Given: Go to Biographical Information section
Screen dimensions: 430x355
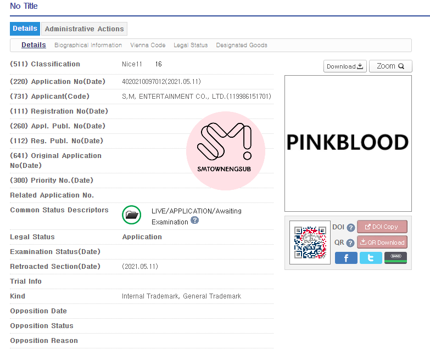Looking at the screenshot, I should point(88,45).
